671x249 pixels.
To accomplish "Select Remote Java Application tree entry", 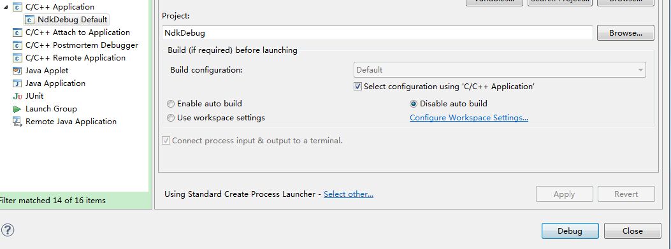I will tap(71, 122).
